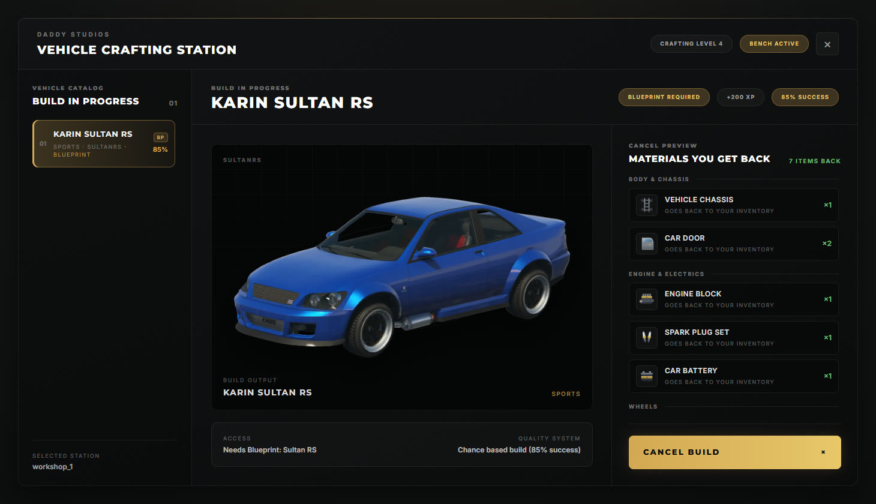Click the 01 build count in catalog header
The width and height of the screenshot is (876, 504).
tap(173, 103)
